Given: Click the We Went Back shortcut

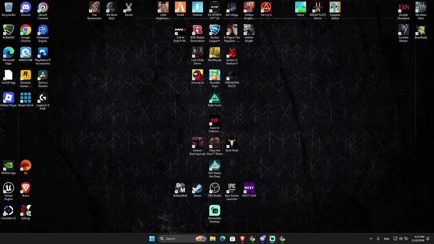Looking at the screenshot, I should 112,11.
